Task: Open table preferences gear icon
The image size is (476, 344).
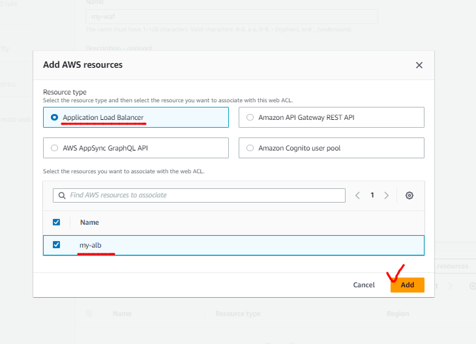Action: [x=409, y=195]
